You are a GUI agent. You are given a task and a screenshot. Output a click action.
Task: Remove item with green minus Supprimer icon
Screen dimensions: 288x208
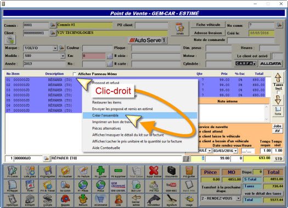(x=118, y=172)
